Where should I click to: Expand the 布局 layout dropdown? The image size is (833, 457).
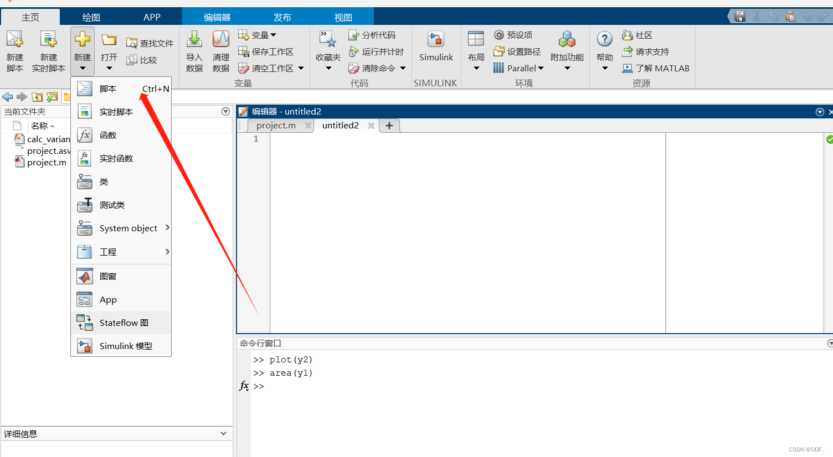tap(476, 68)
